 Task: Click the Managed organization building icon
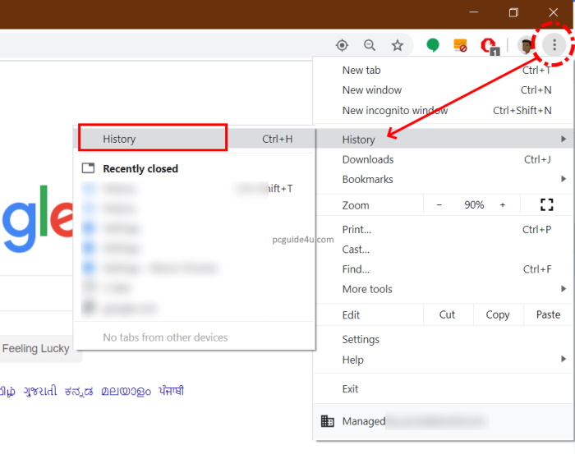tap(327, 421)
